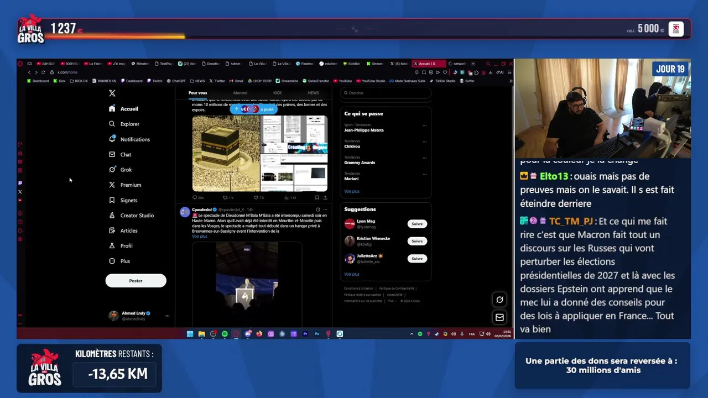708x398 pixels.
Task: Switch to the Abonné tab
Action: click(x=240, y=93)
